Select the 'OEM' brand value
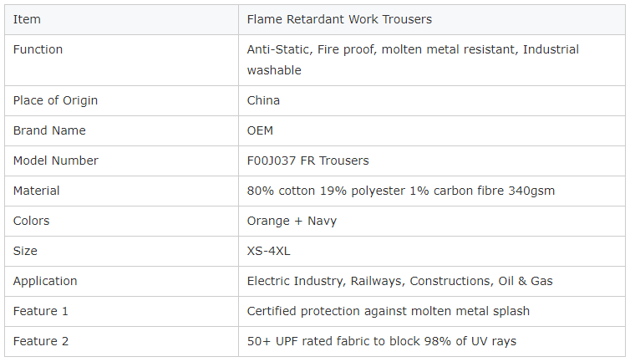Image resolution: width=630 pixels, height=362 pixels. point(260,130)
